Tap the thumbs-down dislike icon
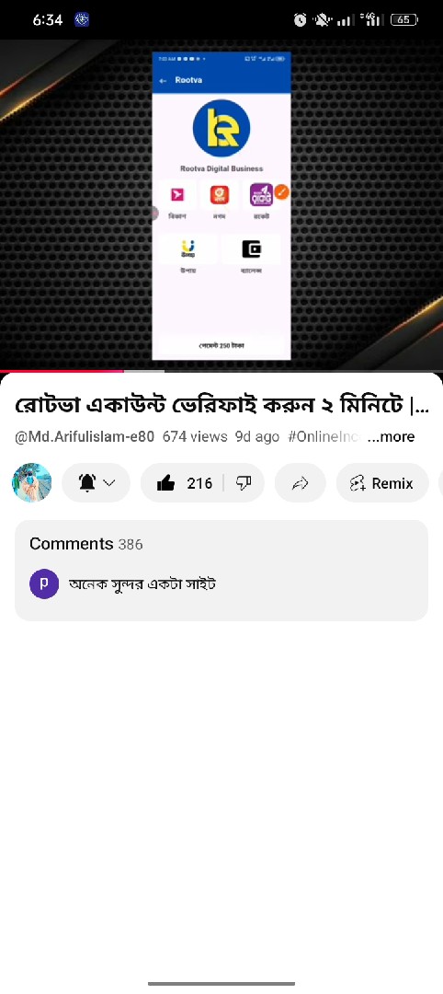Viewport: 443px width, 994px height. coord(244,484)
